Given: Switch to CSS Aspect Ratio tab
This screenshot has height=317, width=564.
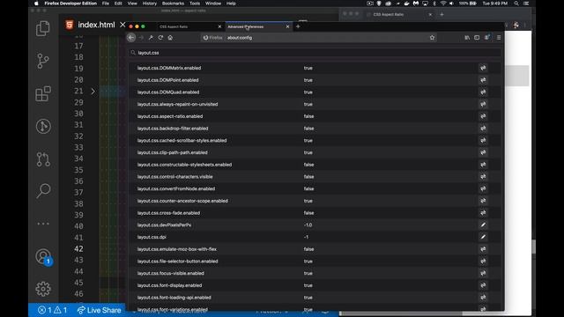Looking at the screenshot, I should tap(189, 26).
